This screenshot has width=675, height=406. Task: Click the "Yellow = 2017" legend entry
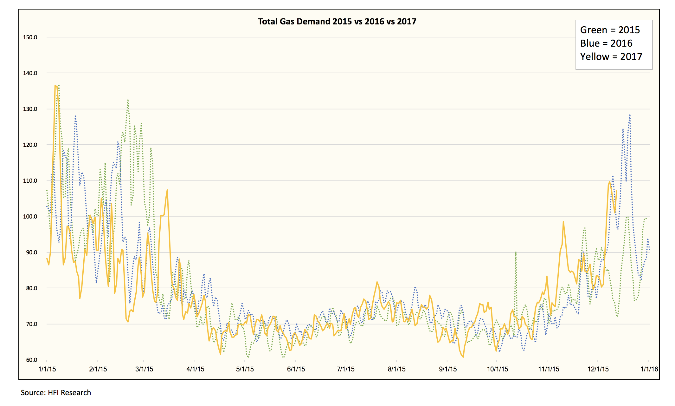611,56
